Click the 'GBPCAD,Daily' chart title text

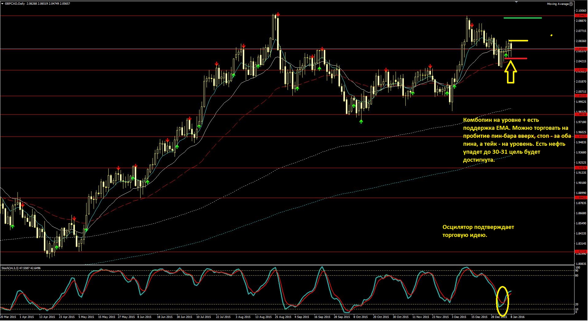click(15, 4)
